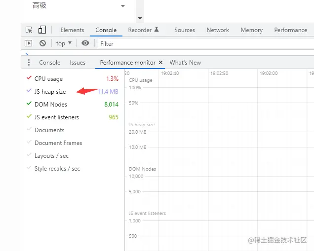Click the chart's DOM Nodes heading
The width and height of the screenshot is (314, 251).
142,169
